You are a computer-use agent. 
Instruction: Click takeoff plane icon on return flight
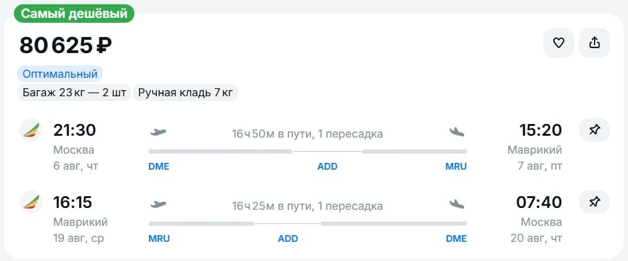tap(158, 205)
